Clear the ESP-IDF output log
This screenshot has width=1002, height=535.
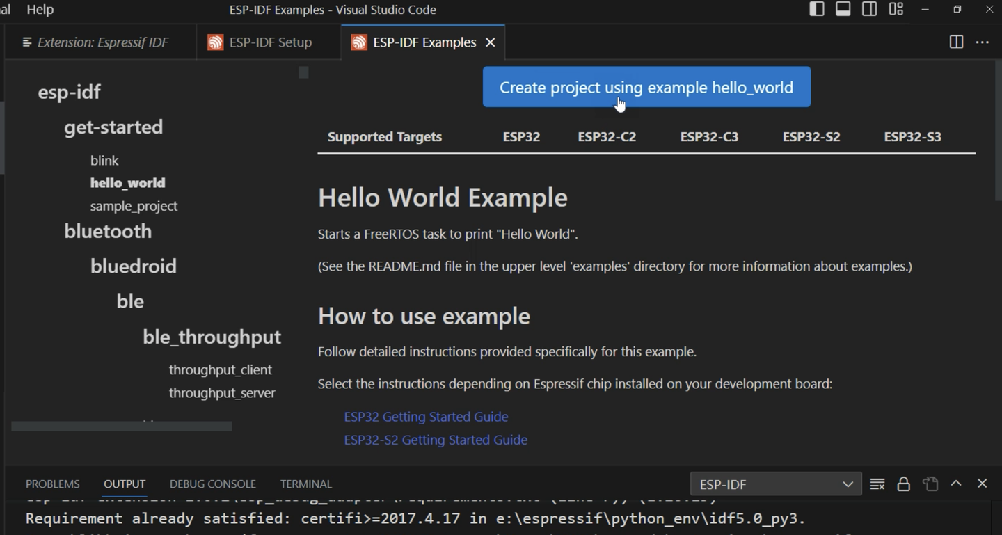[877, 484]
